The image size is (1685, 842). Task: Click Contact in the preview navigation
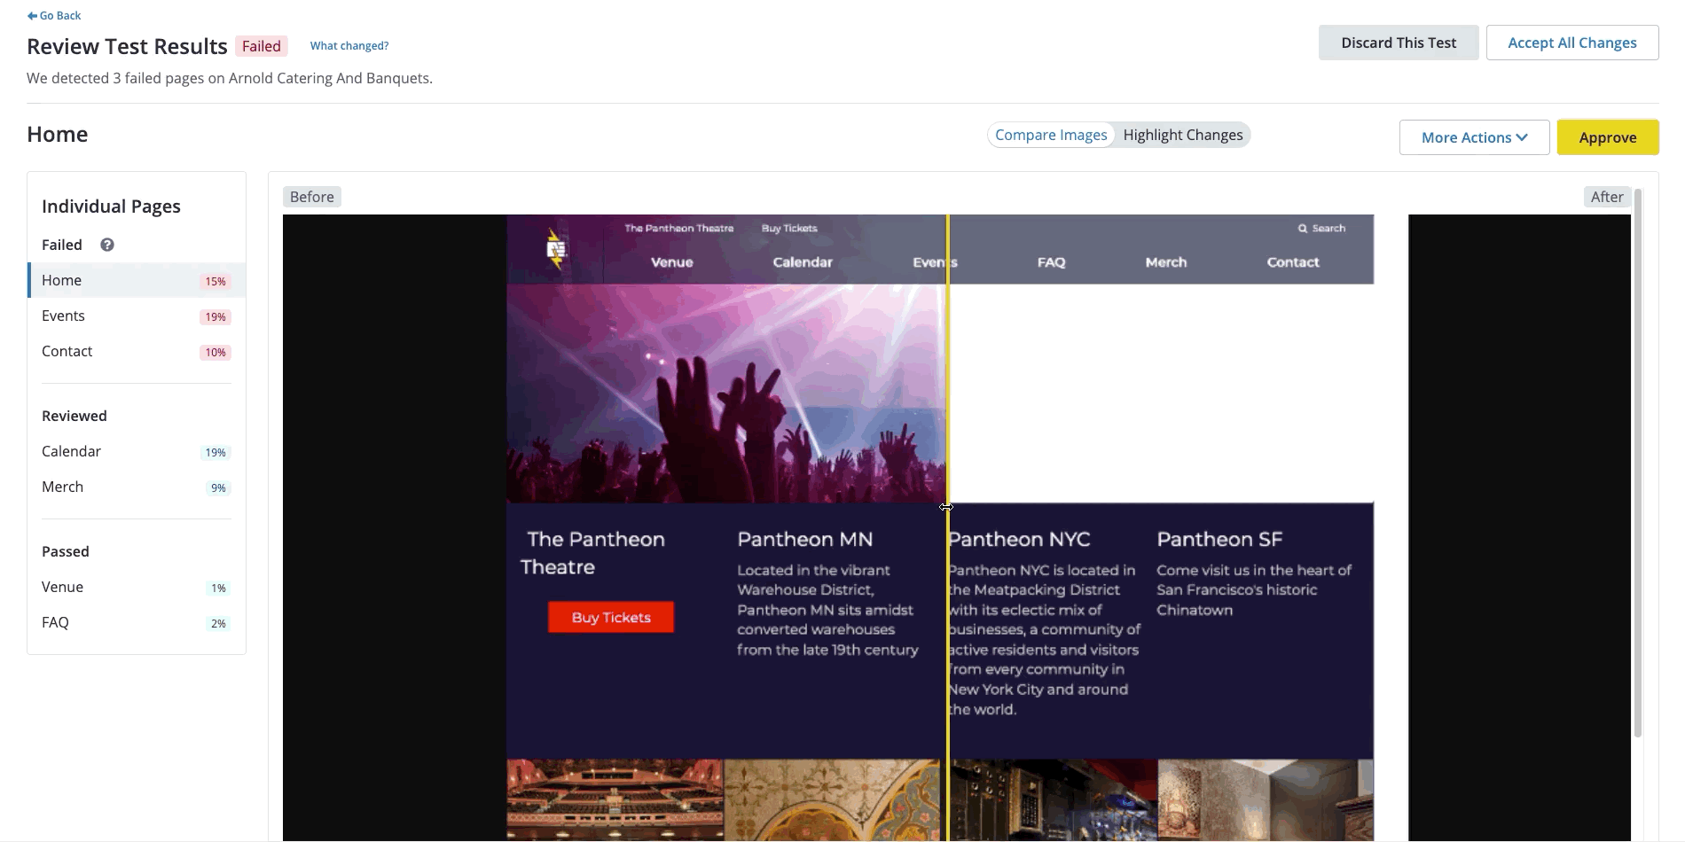[x=1293, y=262]
